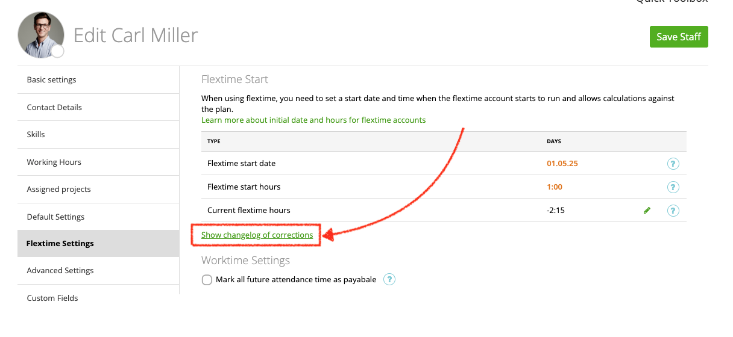Follow Learn more about flextime accounts link
The height and width of the screenshot is (337, 733).
click(x=313, y=120)
